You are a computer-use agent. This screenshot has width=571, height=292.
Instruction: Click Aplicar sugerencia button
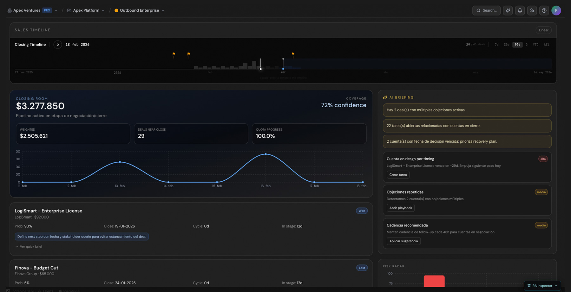coord(404,241)
